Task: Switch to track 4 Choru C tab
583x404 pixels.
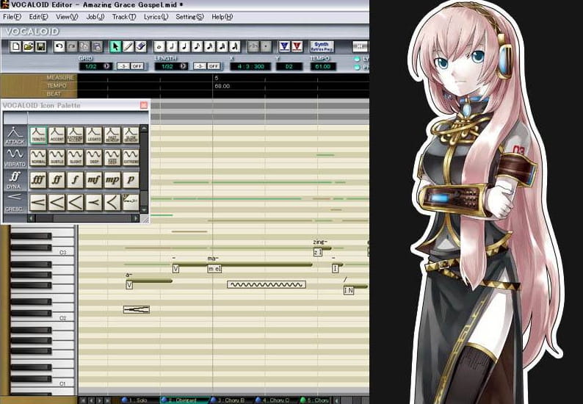Action: pyautogui.click(x=277, y=400)
